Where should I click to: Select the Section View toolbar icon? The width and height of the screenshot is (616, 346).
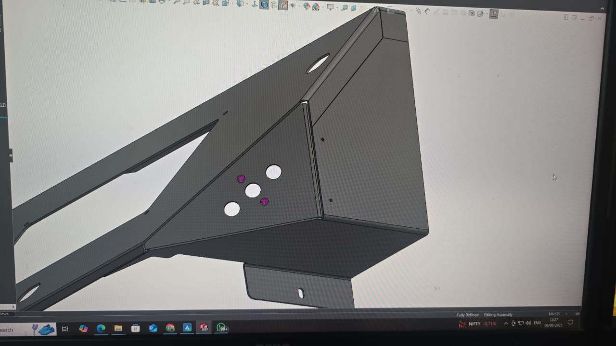click(x=240, y=4)
